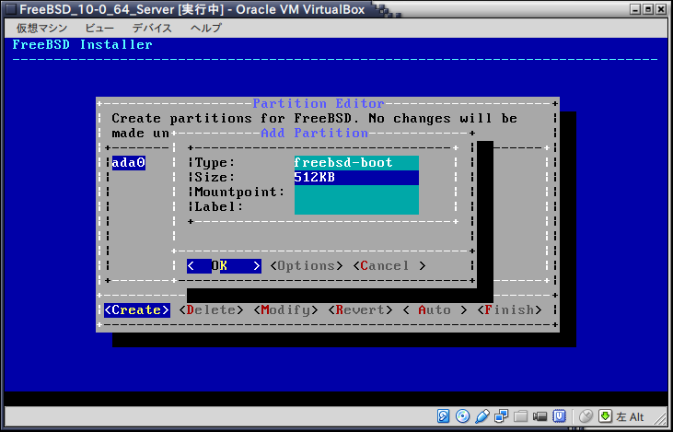Click the empty Mountpoint field
Screen dimensions: 673x432
point(355,193)
